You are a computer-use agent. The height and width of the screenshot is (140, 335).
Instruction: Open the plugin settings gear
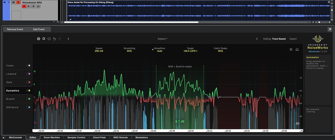coord(44,39)
